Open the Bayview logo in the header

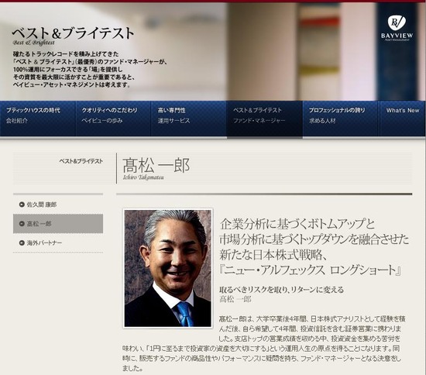pyautogui.click(x=397, y=28)
